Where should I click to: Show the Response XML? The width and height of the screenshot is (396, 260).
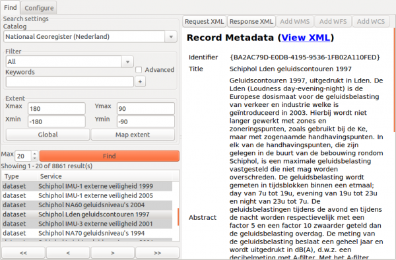tap(251, 22)
